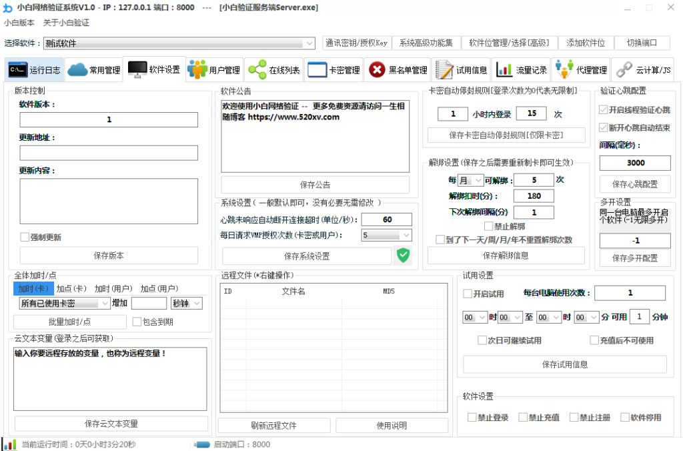Click inside the 更新地址 input field
This screenshot has width=683, height=451.
pyautogui.click(x=109, y=153)
